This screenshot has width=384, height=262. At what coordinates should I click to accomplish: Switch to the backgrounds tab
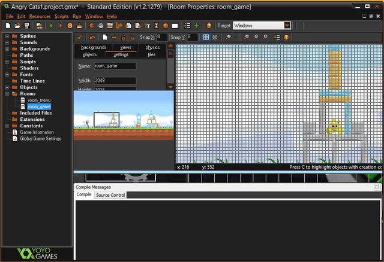point(94,47)
